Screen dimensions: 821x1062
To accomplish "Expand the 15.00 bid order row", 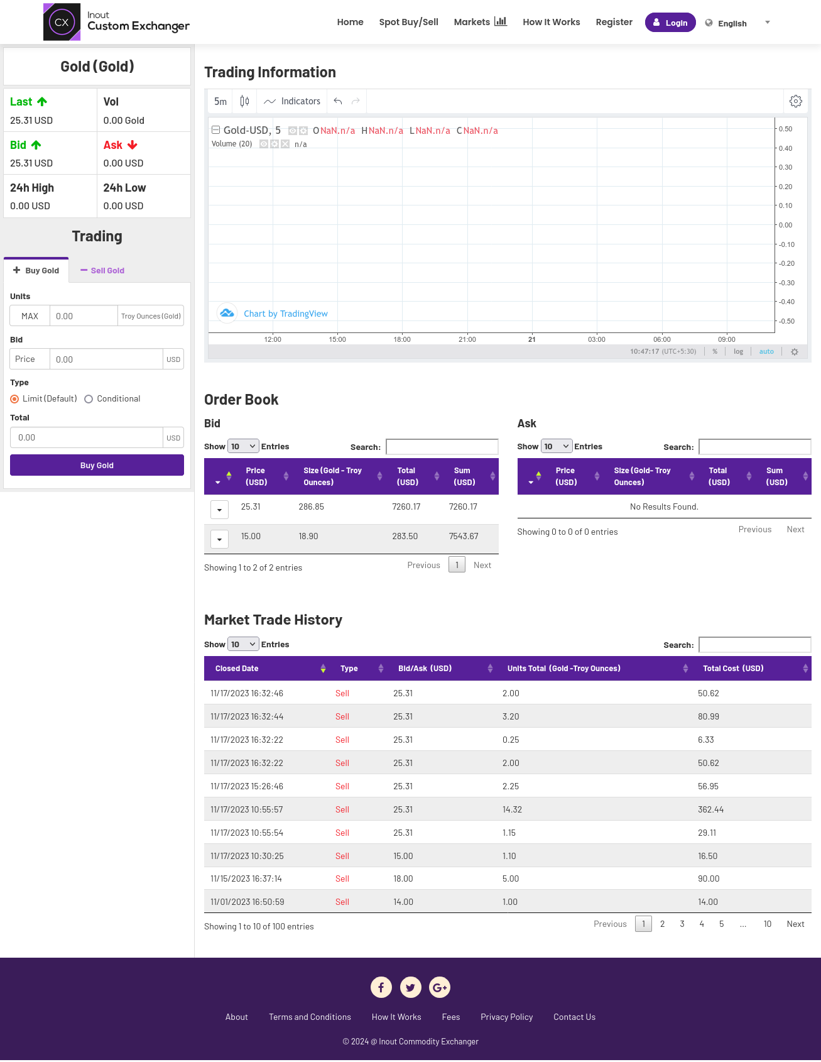I will pyautogui.click(x=219, y=539).
